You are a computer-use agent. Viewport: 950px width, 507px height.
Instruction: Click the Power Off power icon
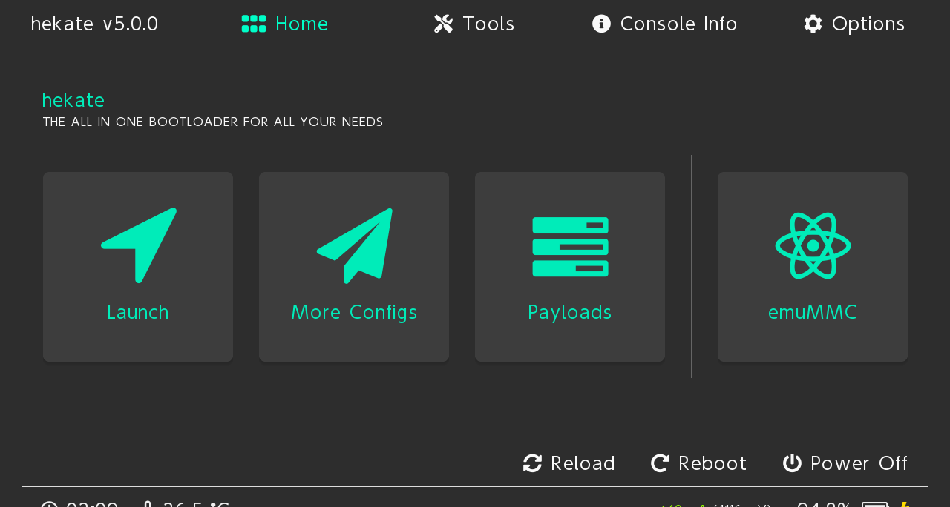tap(792, 463)
